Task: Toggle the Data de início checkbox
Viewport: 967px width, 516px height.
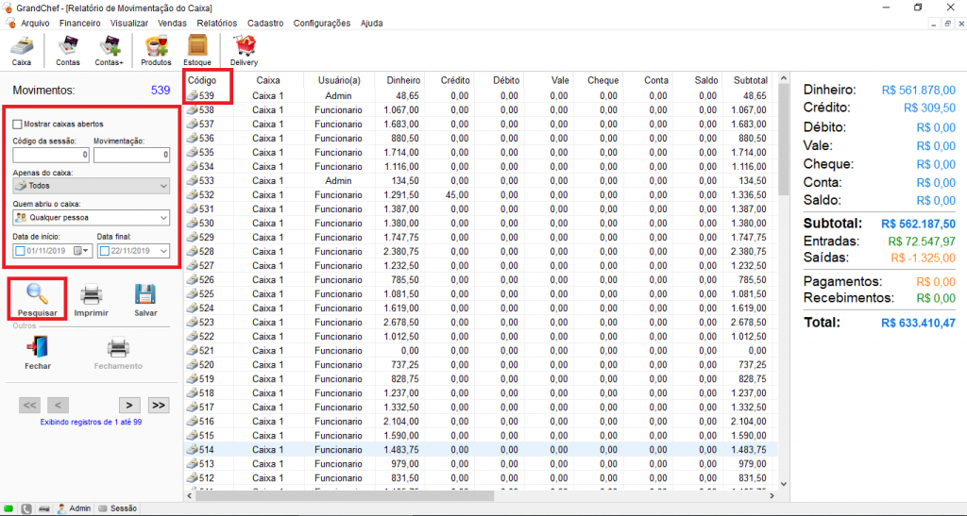Action: pos(20,251)
